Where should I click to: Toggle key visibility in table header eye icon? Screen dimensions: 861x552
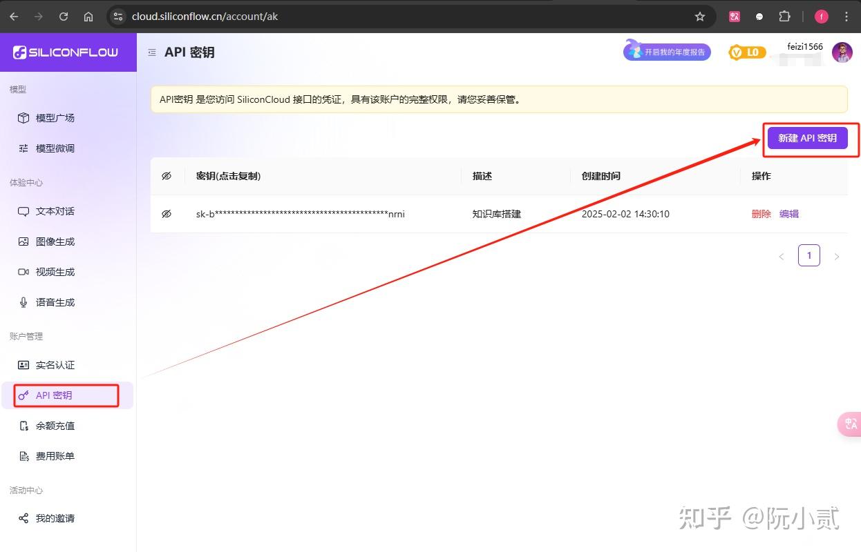pyautogui.click(x=167, y=176)
